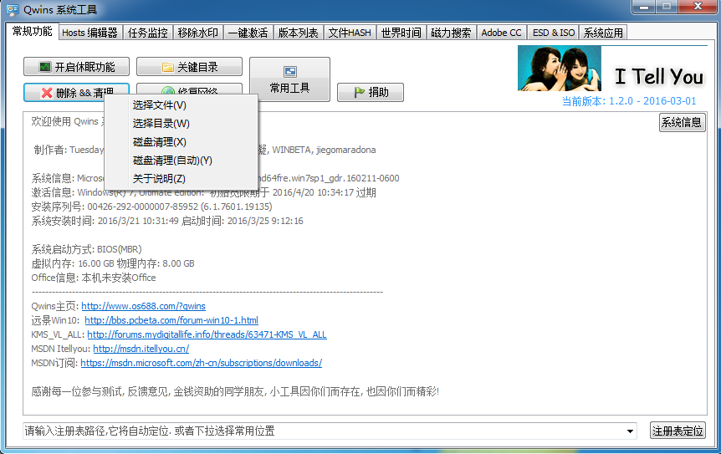Click the monitor icon on 开启休眠功能
The image size is (721, 454).
click(x=45, y=67)
